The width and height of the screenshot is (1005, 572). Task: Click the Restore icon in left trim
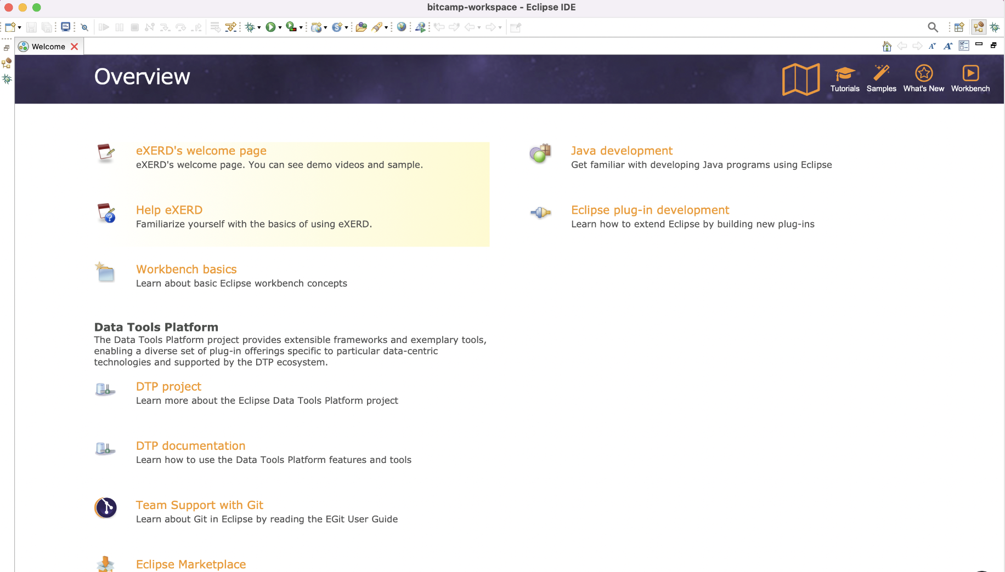coord(7,48)
